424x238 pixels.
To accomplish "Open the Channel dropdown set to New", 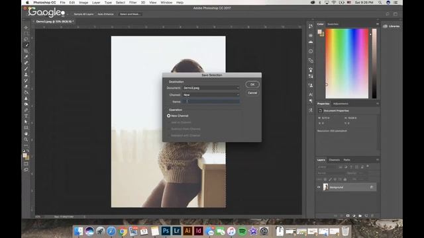I will 211,95.
